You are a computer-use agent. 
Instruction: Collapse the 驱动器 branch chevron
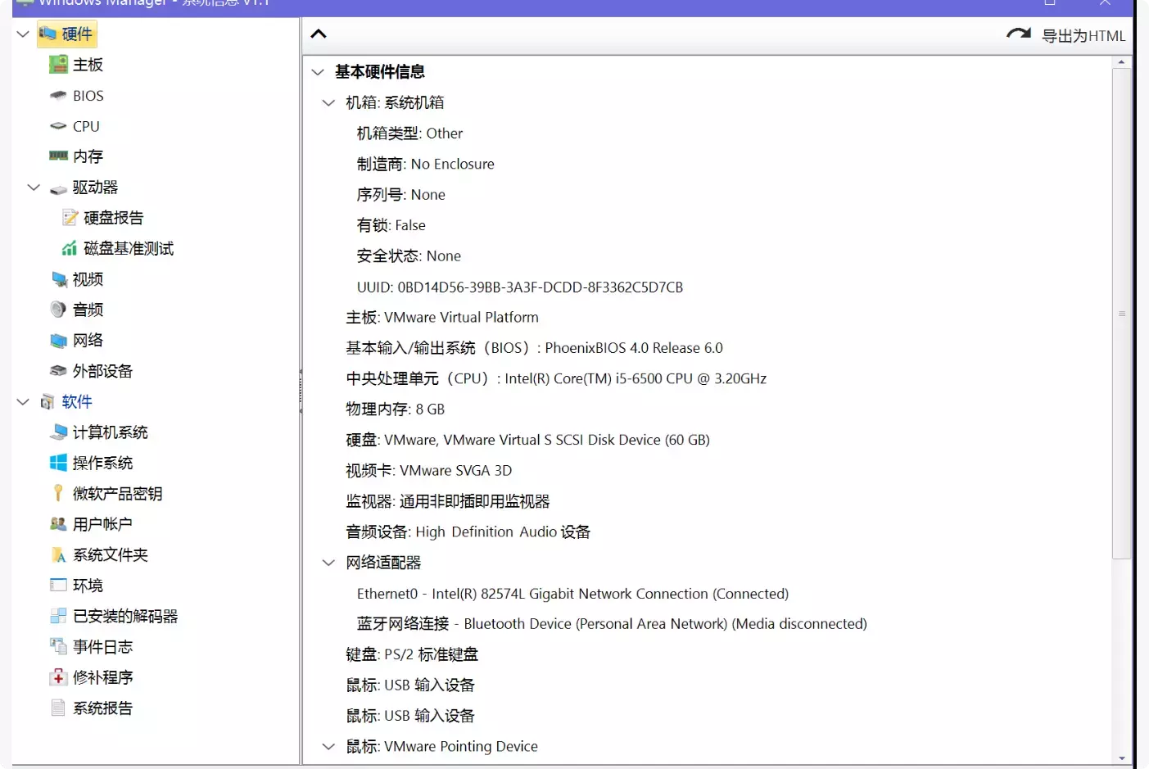(34, 187)
